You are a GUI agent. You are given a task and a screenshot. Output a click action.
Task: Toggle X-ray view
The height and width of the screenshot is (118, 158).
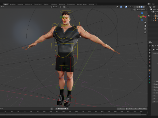(135, 7)
